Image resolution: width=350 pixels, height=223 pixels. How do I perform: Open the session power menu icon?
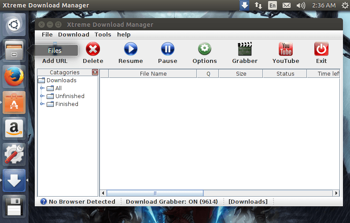(345, 5)
